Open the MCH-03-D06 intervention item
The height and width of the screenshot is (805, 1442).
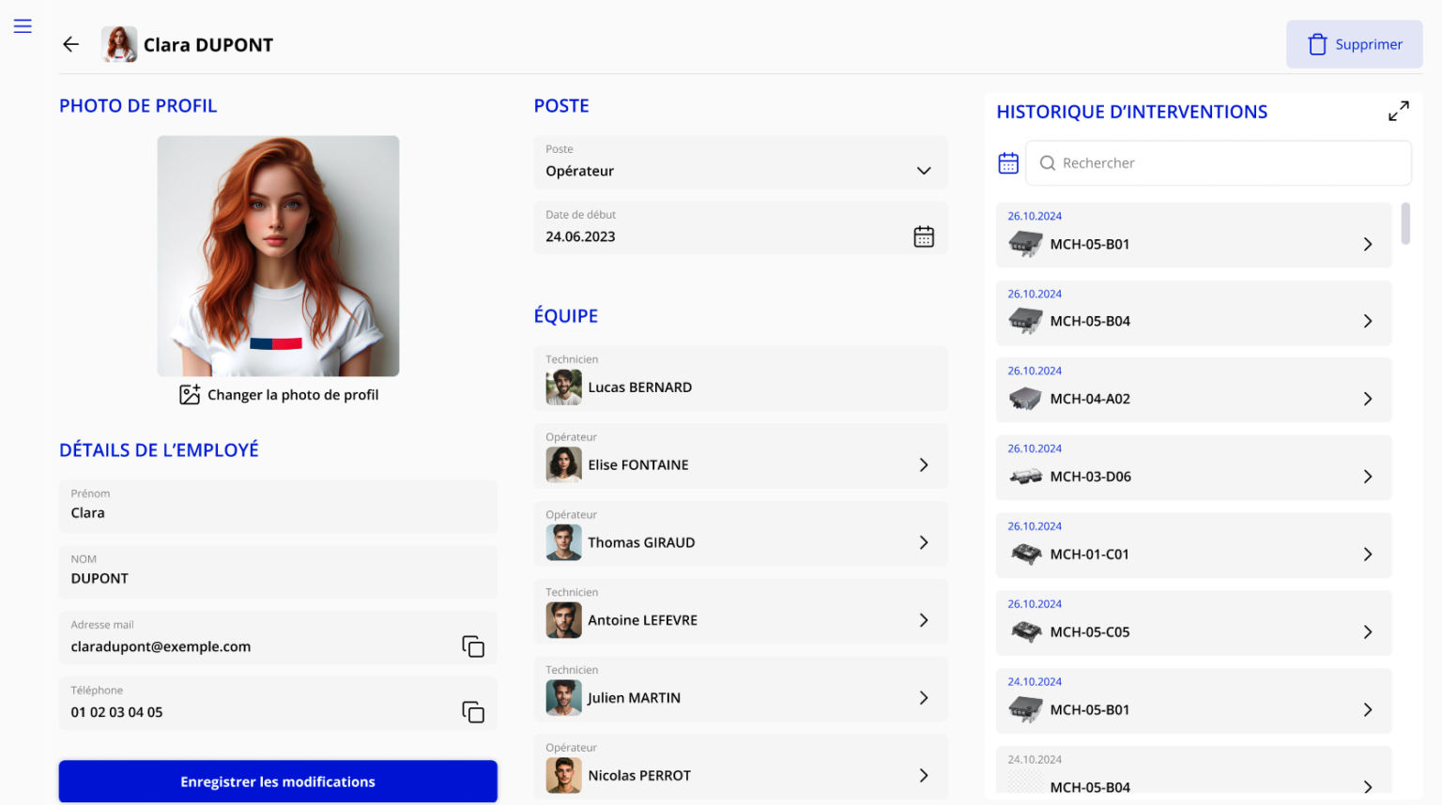click(1192, 468)
